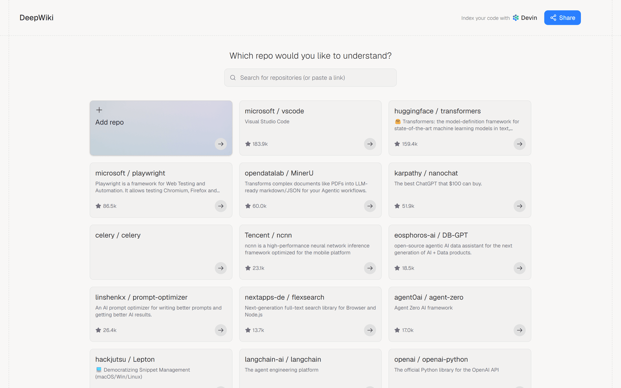Open opendatalab / MinerU repo title

coord(279,173)
